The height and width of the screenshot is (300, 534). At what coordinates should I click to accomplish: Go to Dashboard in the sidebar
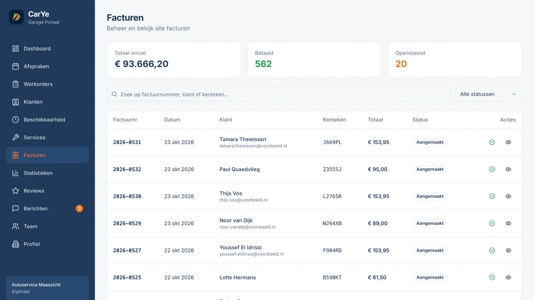[48, 49]
